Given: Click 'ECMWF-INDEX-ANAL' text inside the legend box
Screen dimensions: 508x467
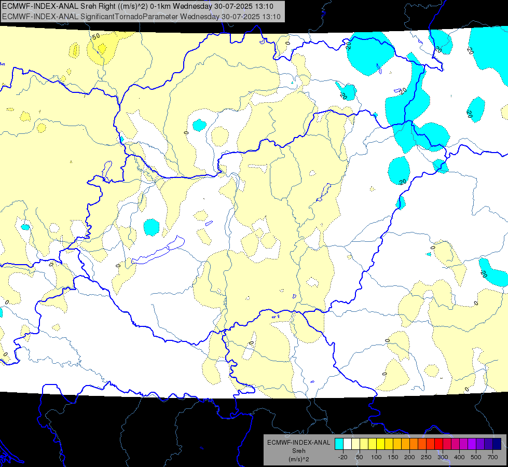Looking at the screenshot, I should (298, 443).
